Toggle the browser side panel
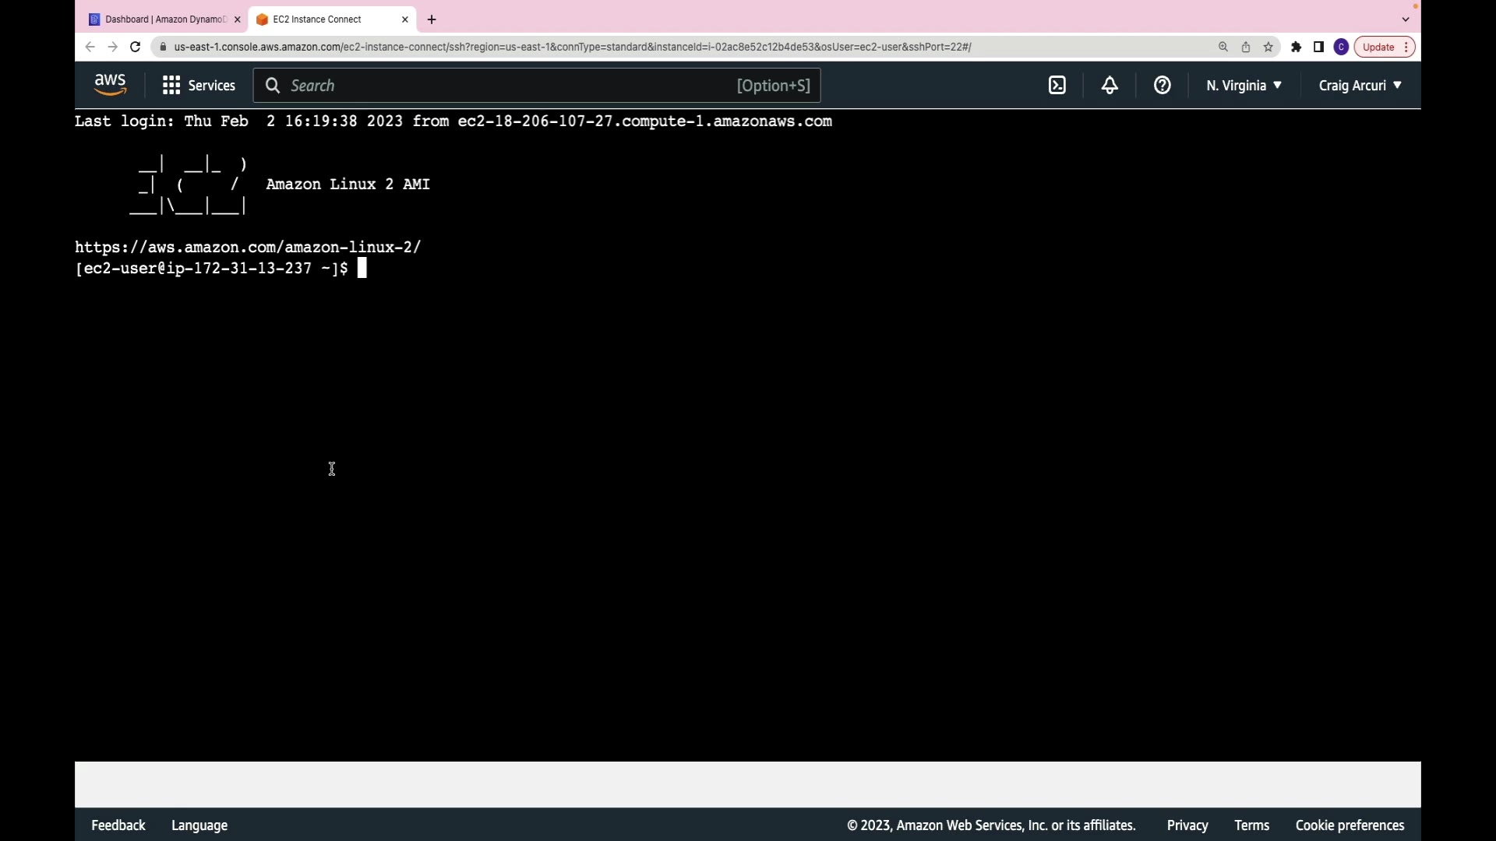Viewport: 1496px width, 841px height. [x=1318, y=47]
